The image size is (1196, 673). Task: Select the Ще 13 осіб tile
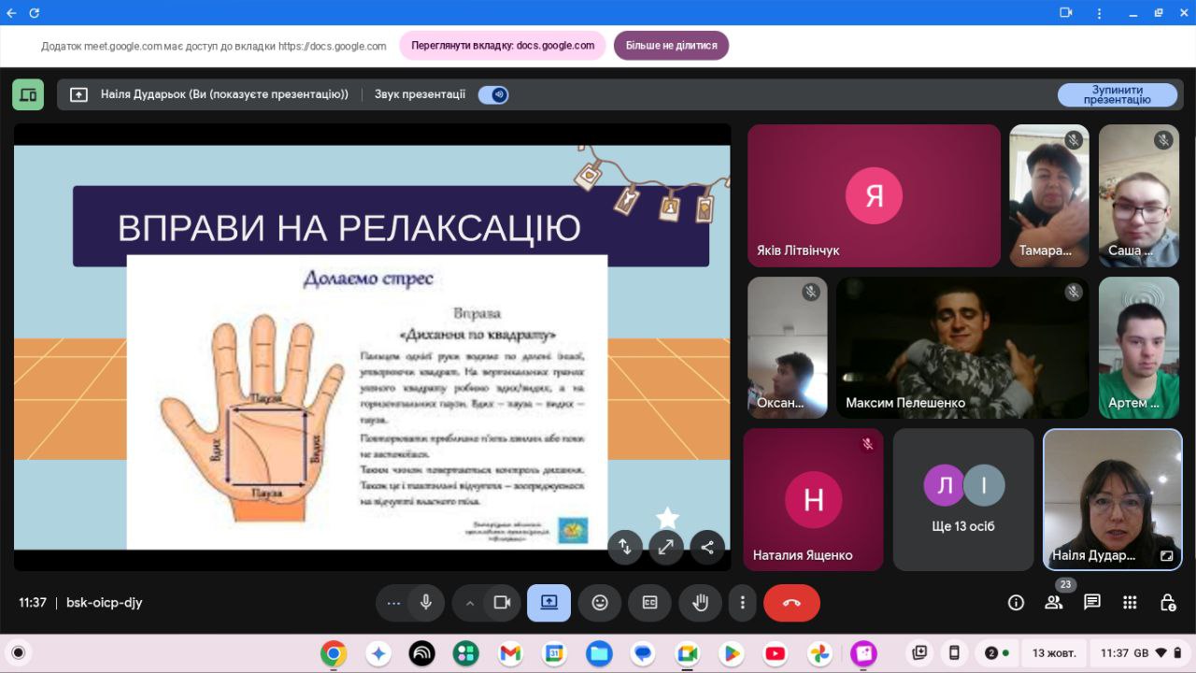tap(963, 500)
